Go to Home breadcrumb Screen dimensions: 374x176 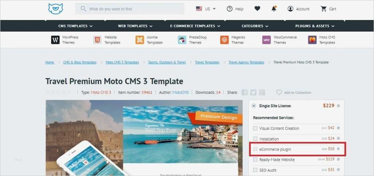50,62
